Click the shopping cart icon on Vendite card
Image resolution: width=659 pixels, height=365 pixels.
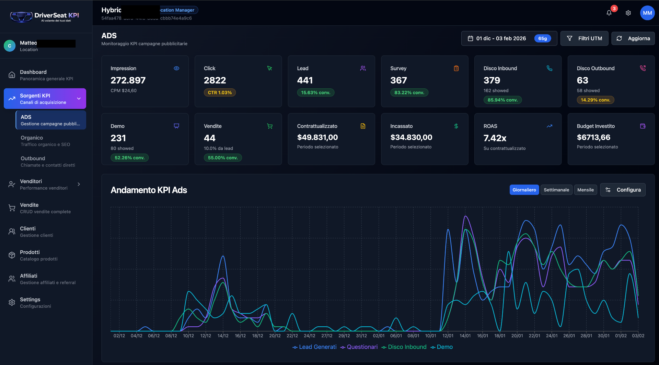click(270, 126)
